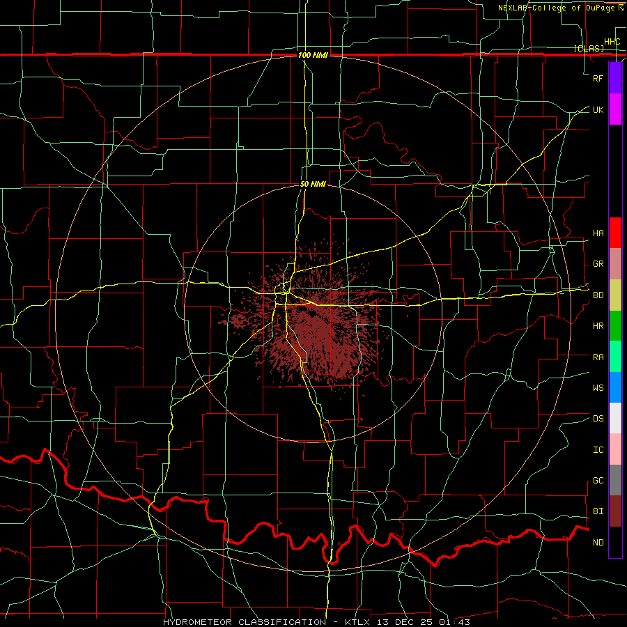Screen dimensions: 627x627
Task: Click the green HR legend color swatch
Action: pos(615,326)
